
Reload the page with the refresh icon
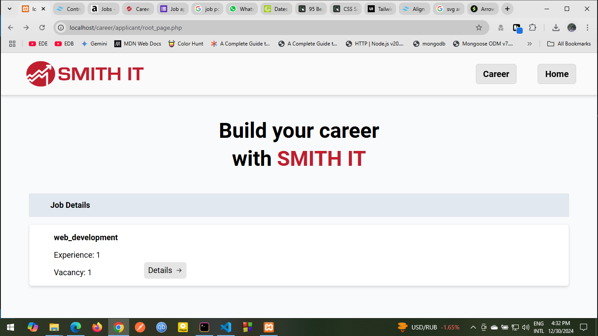pos(42,28)
